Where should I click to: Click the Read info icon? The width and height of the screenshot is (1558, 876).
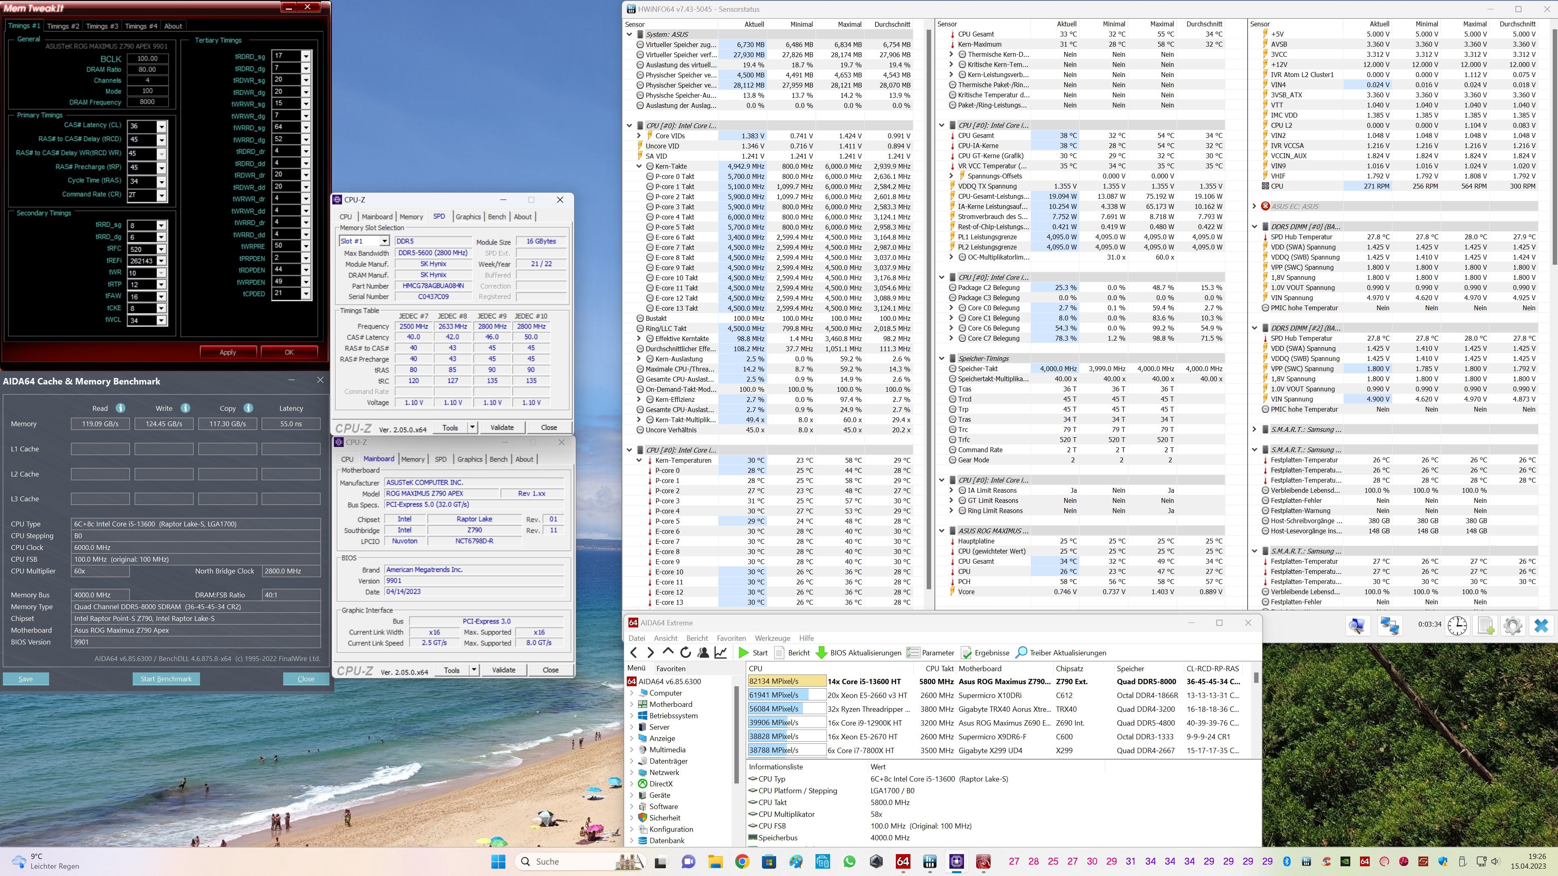tap(121, 408)
